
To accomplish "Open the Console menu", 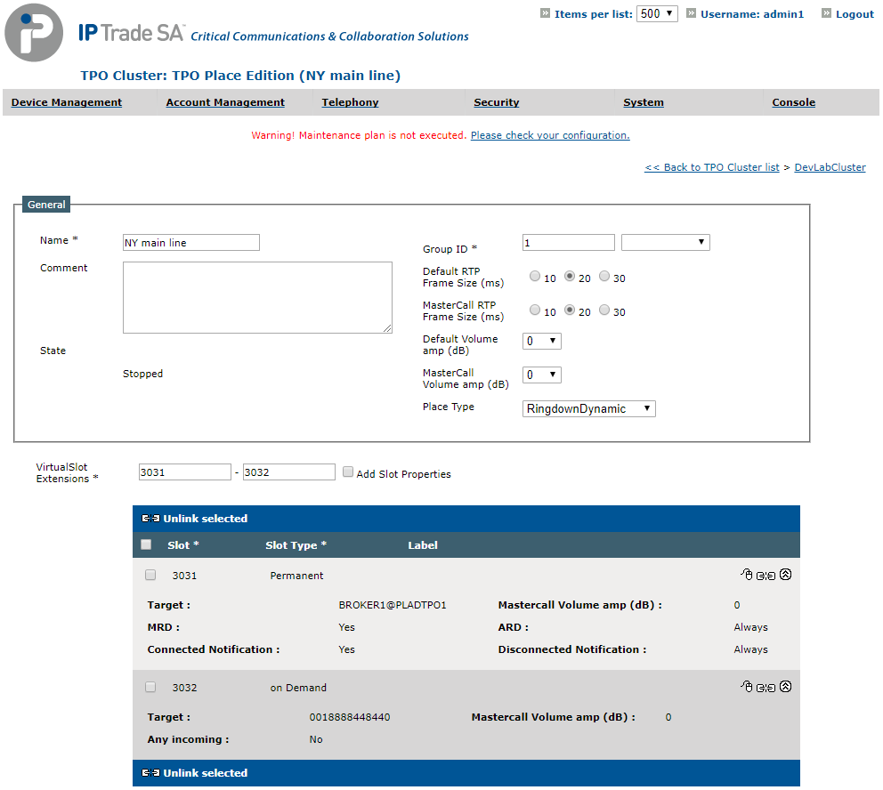I will [793, 102].
